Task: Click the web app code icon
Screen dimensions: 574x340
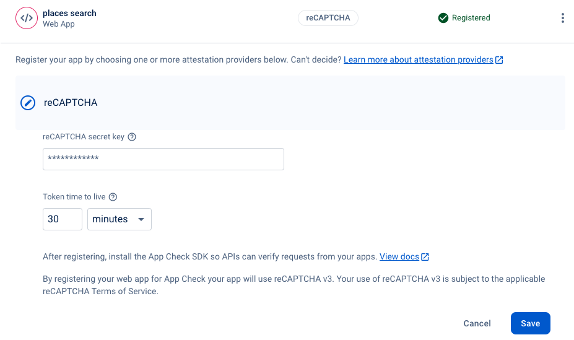Action: pos(27,18)
